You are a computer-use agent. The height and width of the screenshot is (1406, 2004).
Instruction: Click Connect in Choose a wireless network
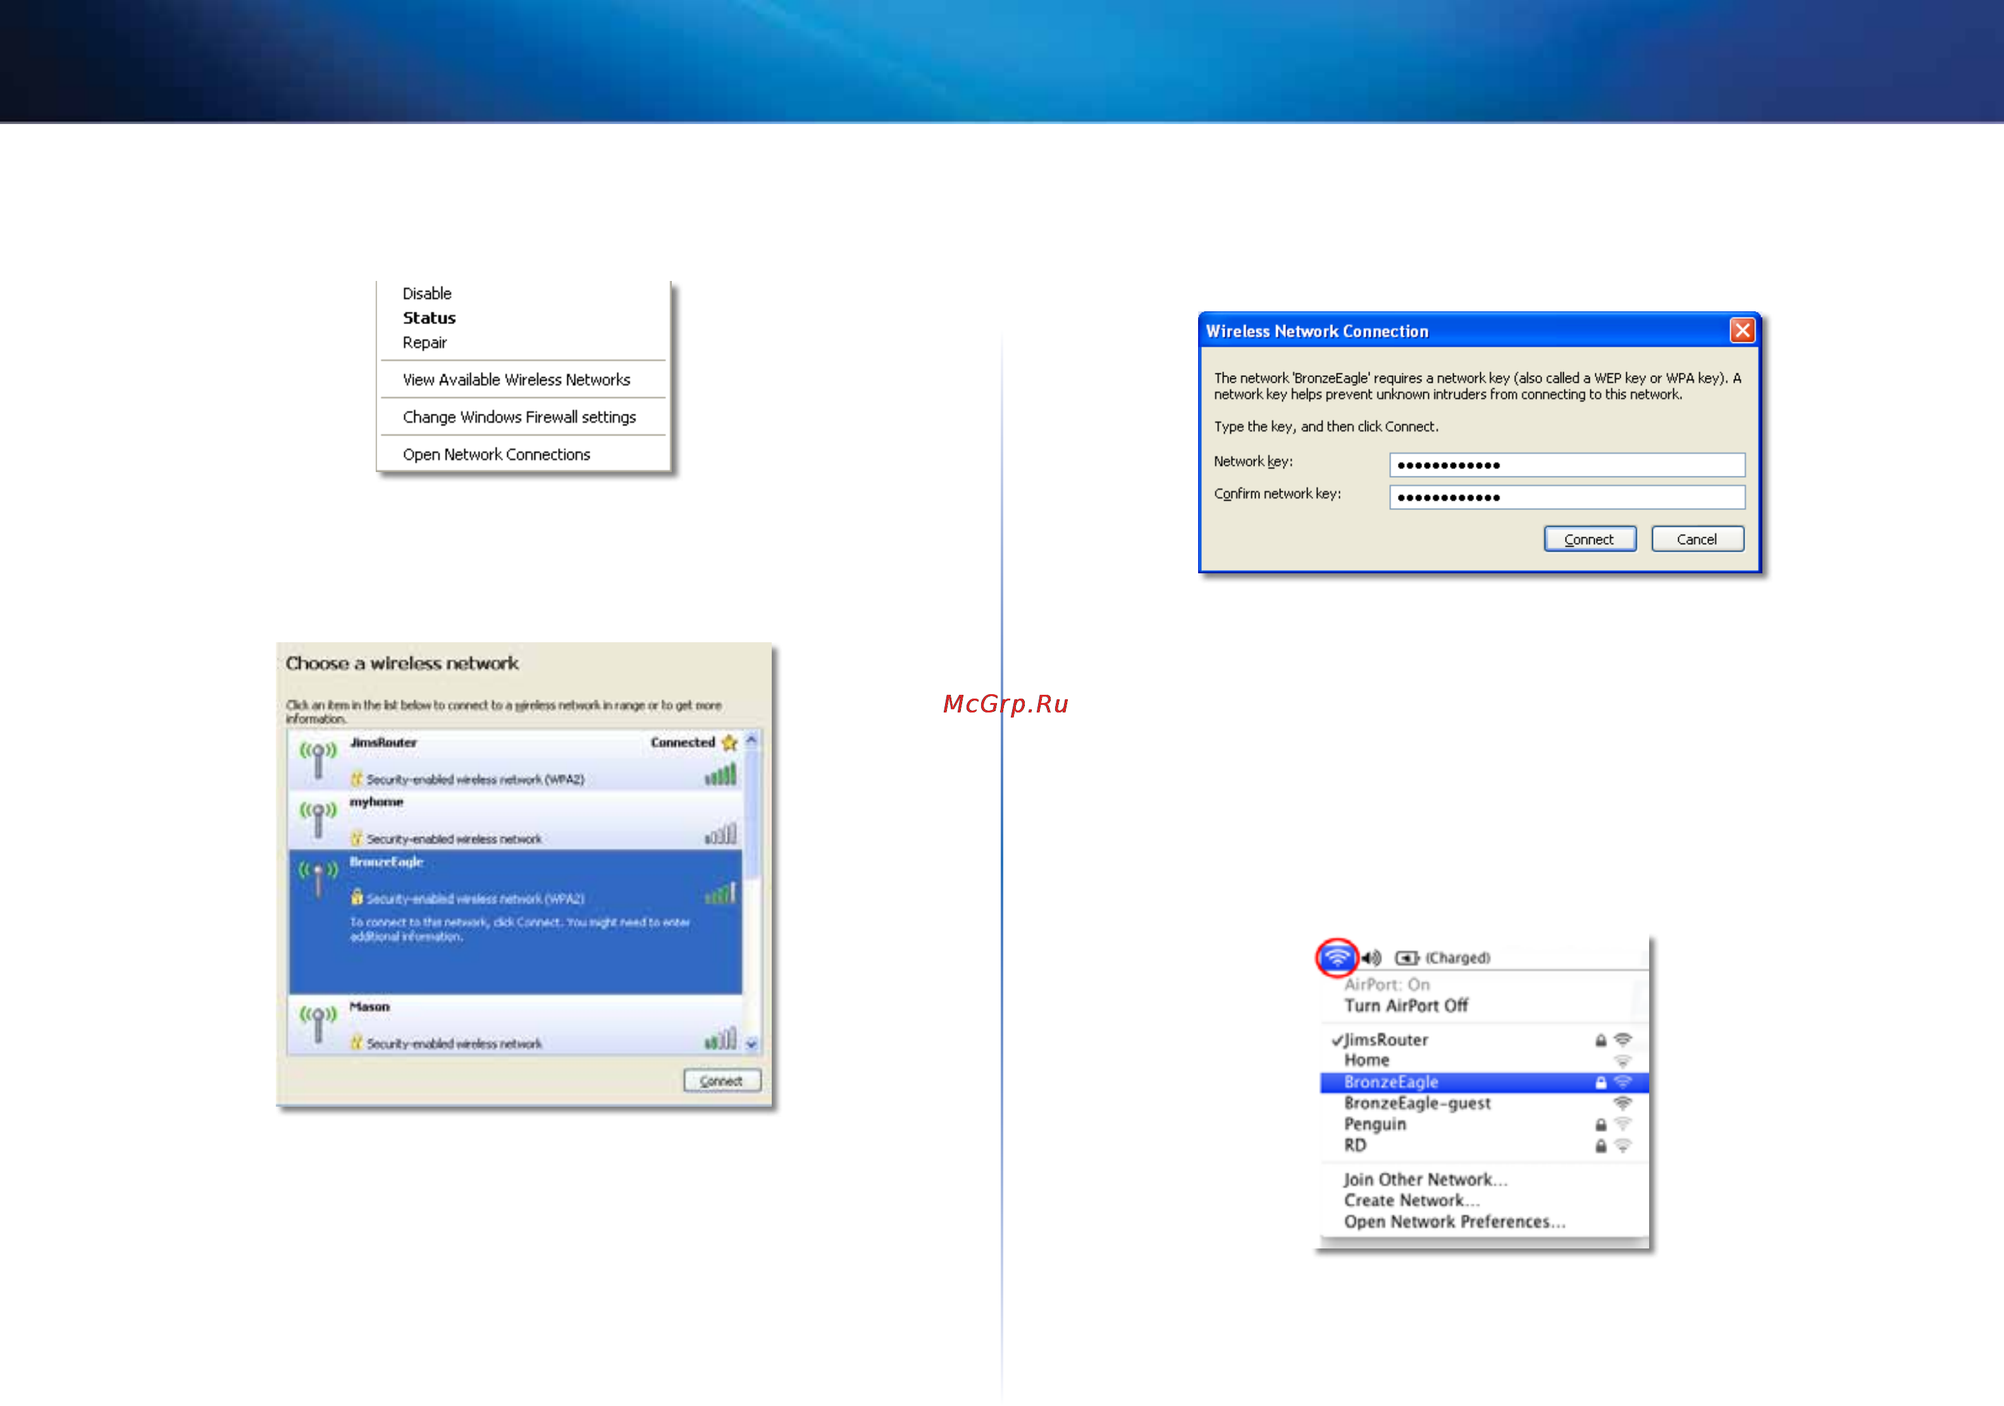pos(722,1080)
